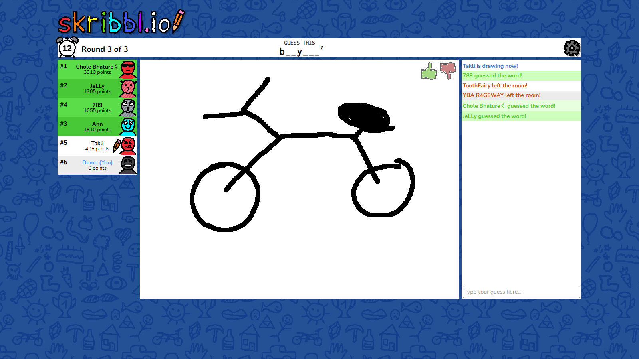
Task: Click the pencil drawer icon beside Takli
Action: [x=117, y=146]
